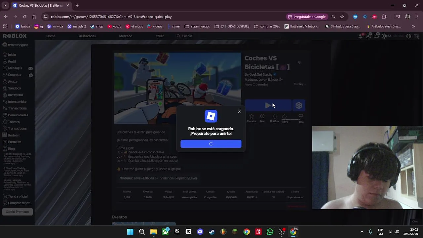This screenshot has height=238, width=423.
Task: Open Avatar in the left sidebar
Action: [x=13, y=82]
